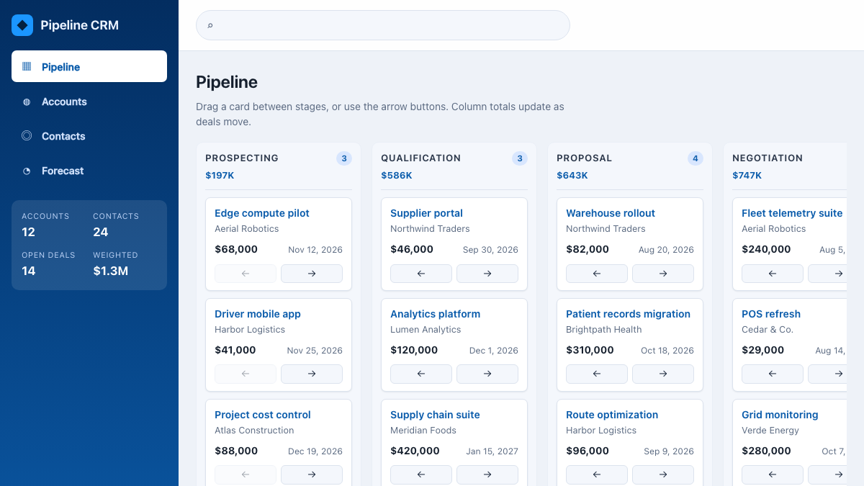This screenshot has width=864, height=486.
Task: Open the Edge compute pilot deal
Action: pyautogui.click(x=262, y=213)
